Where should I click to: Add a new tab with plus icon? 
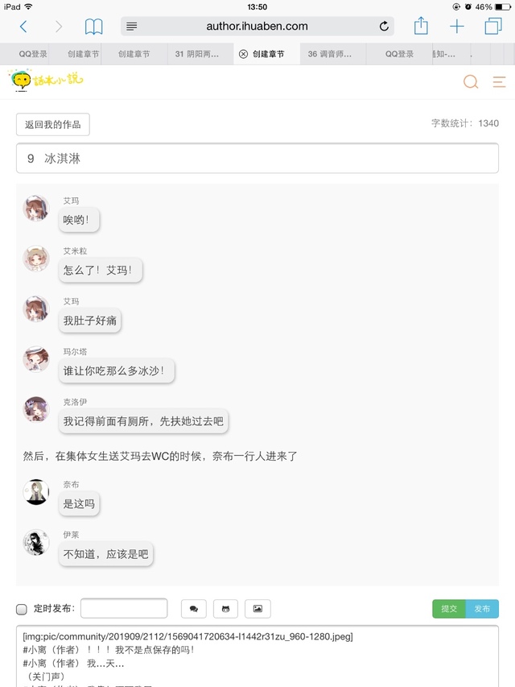click(x=457, y=27)
